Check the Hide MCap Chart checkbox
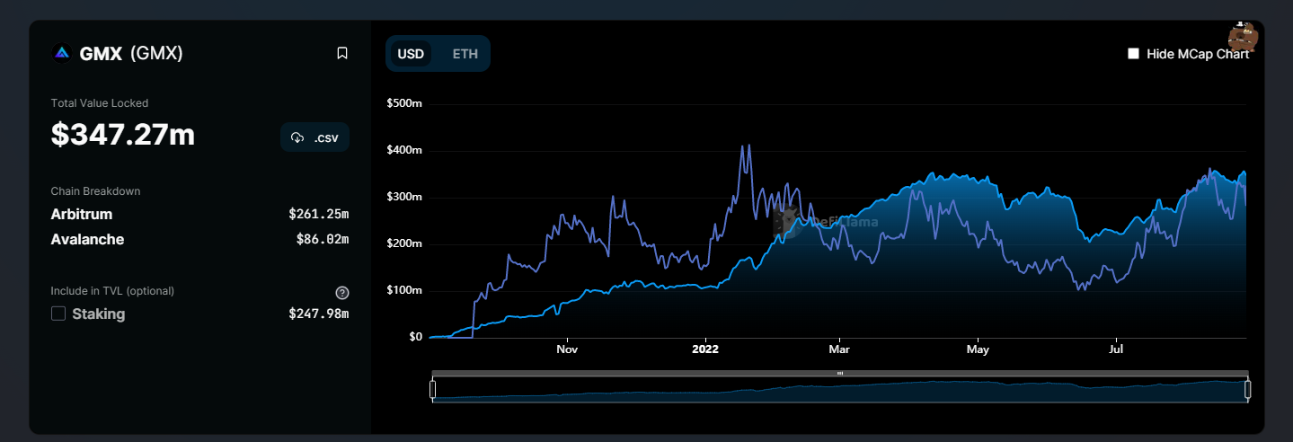Image resolution: width=1293 pixels, height=442 pixels. pos(1134,54)
